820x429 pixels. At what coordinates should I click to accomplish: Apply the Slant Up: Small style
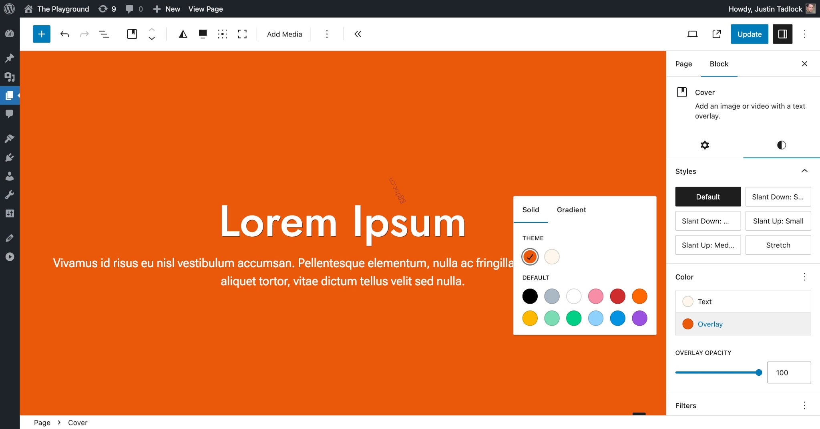point(778,221)
